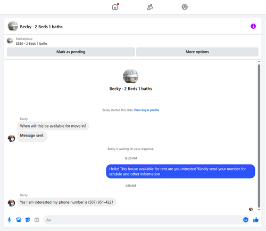Screen dimensions: 266x231
Task: Open conversation information purple icon
Action: click(x=253, y=26)
